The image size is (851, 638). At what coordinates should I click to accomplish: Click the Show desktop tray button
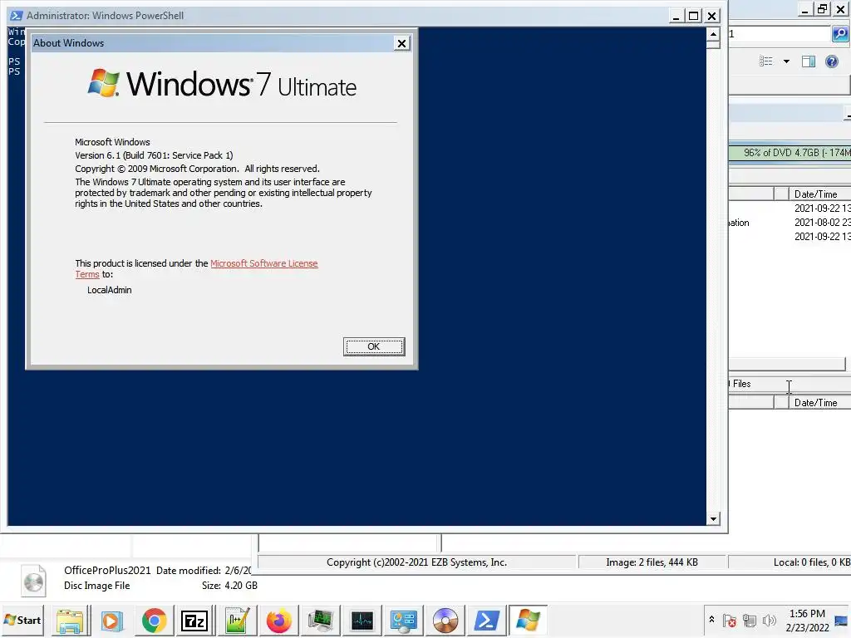[x=842, y=620]
